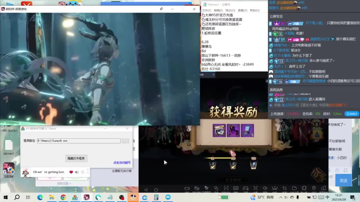The height and width of the screenshot is (202, 360).
Task: Open the emulator location pin icon
Action: click(314, 188)
